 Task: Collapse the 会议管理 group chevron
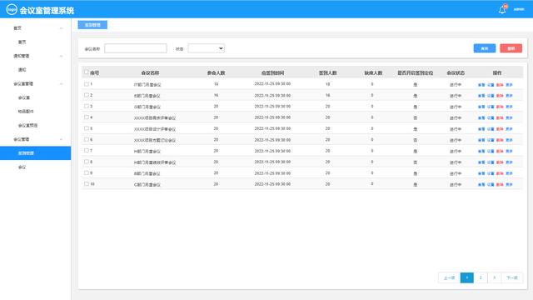(x=61, y=139)
